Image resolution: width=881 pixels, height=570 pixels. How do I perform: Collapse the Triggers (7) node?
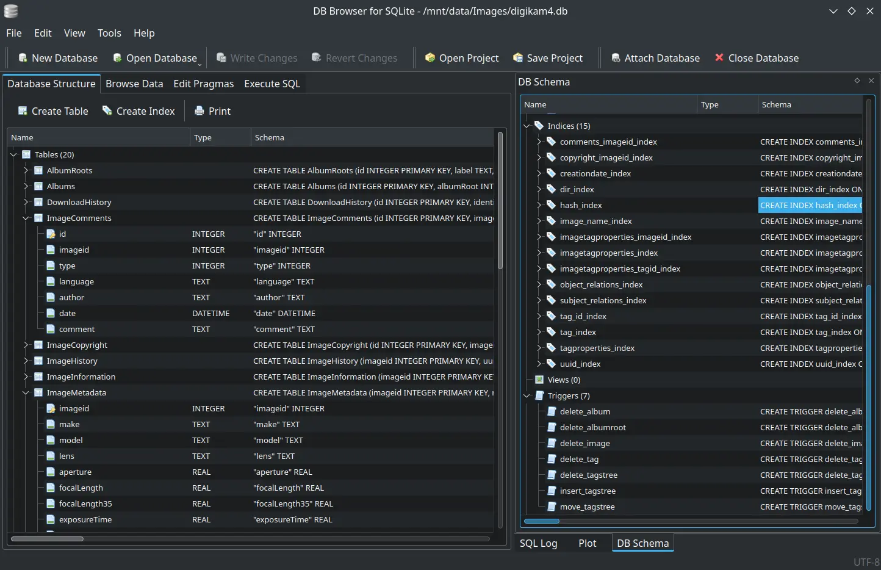(527, 395)
